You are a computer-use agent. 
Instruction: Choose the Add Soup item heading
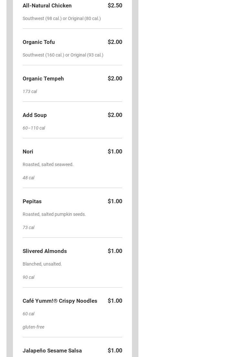(35, 115)
